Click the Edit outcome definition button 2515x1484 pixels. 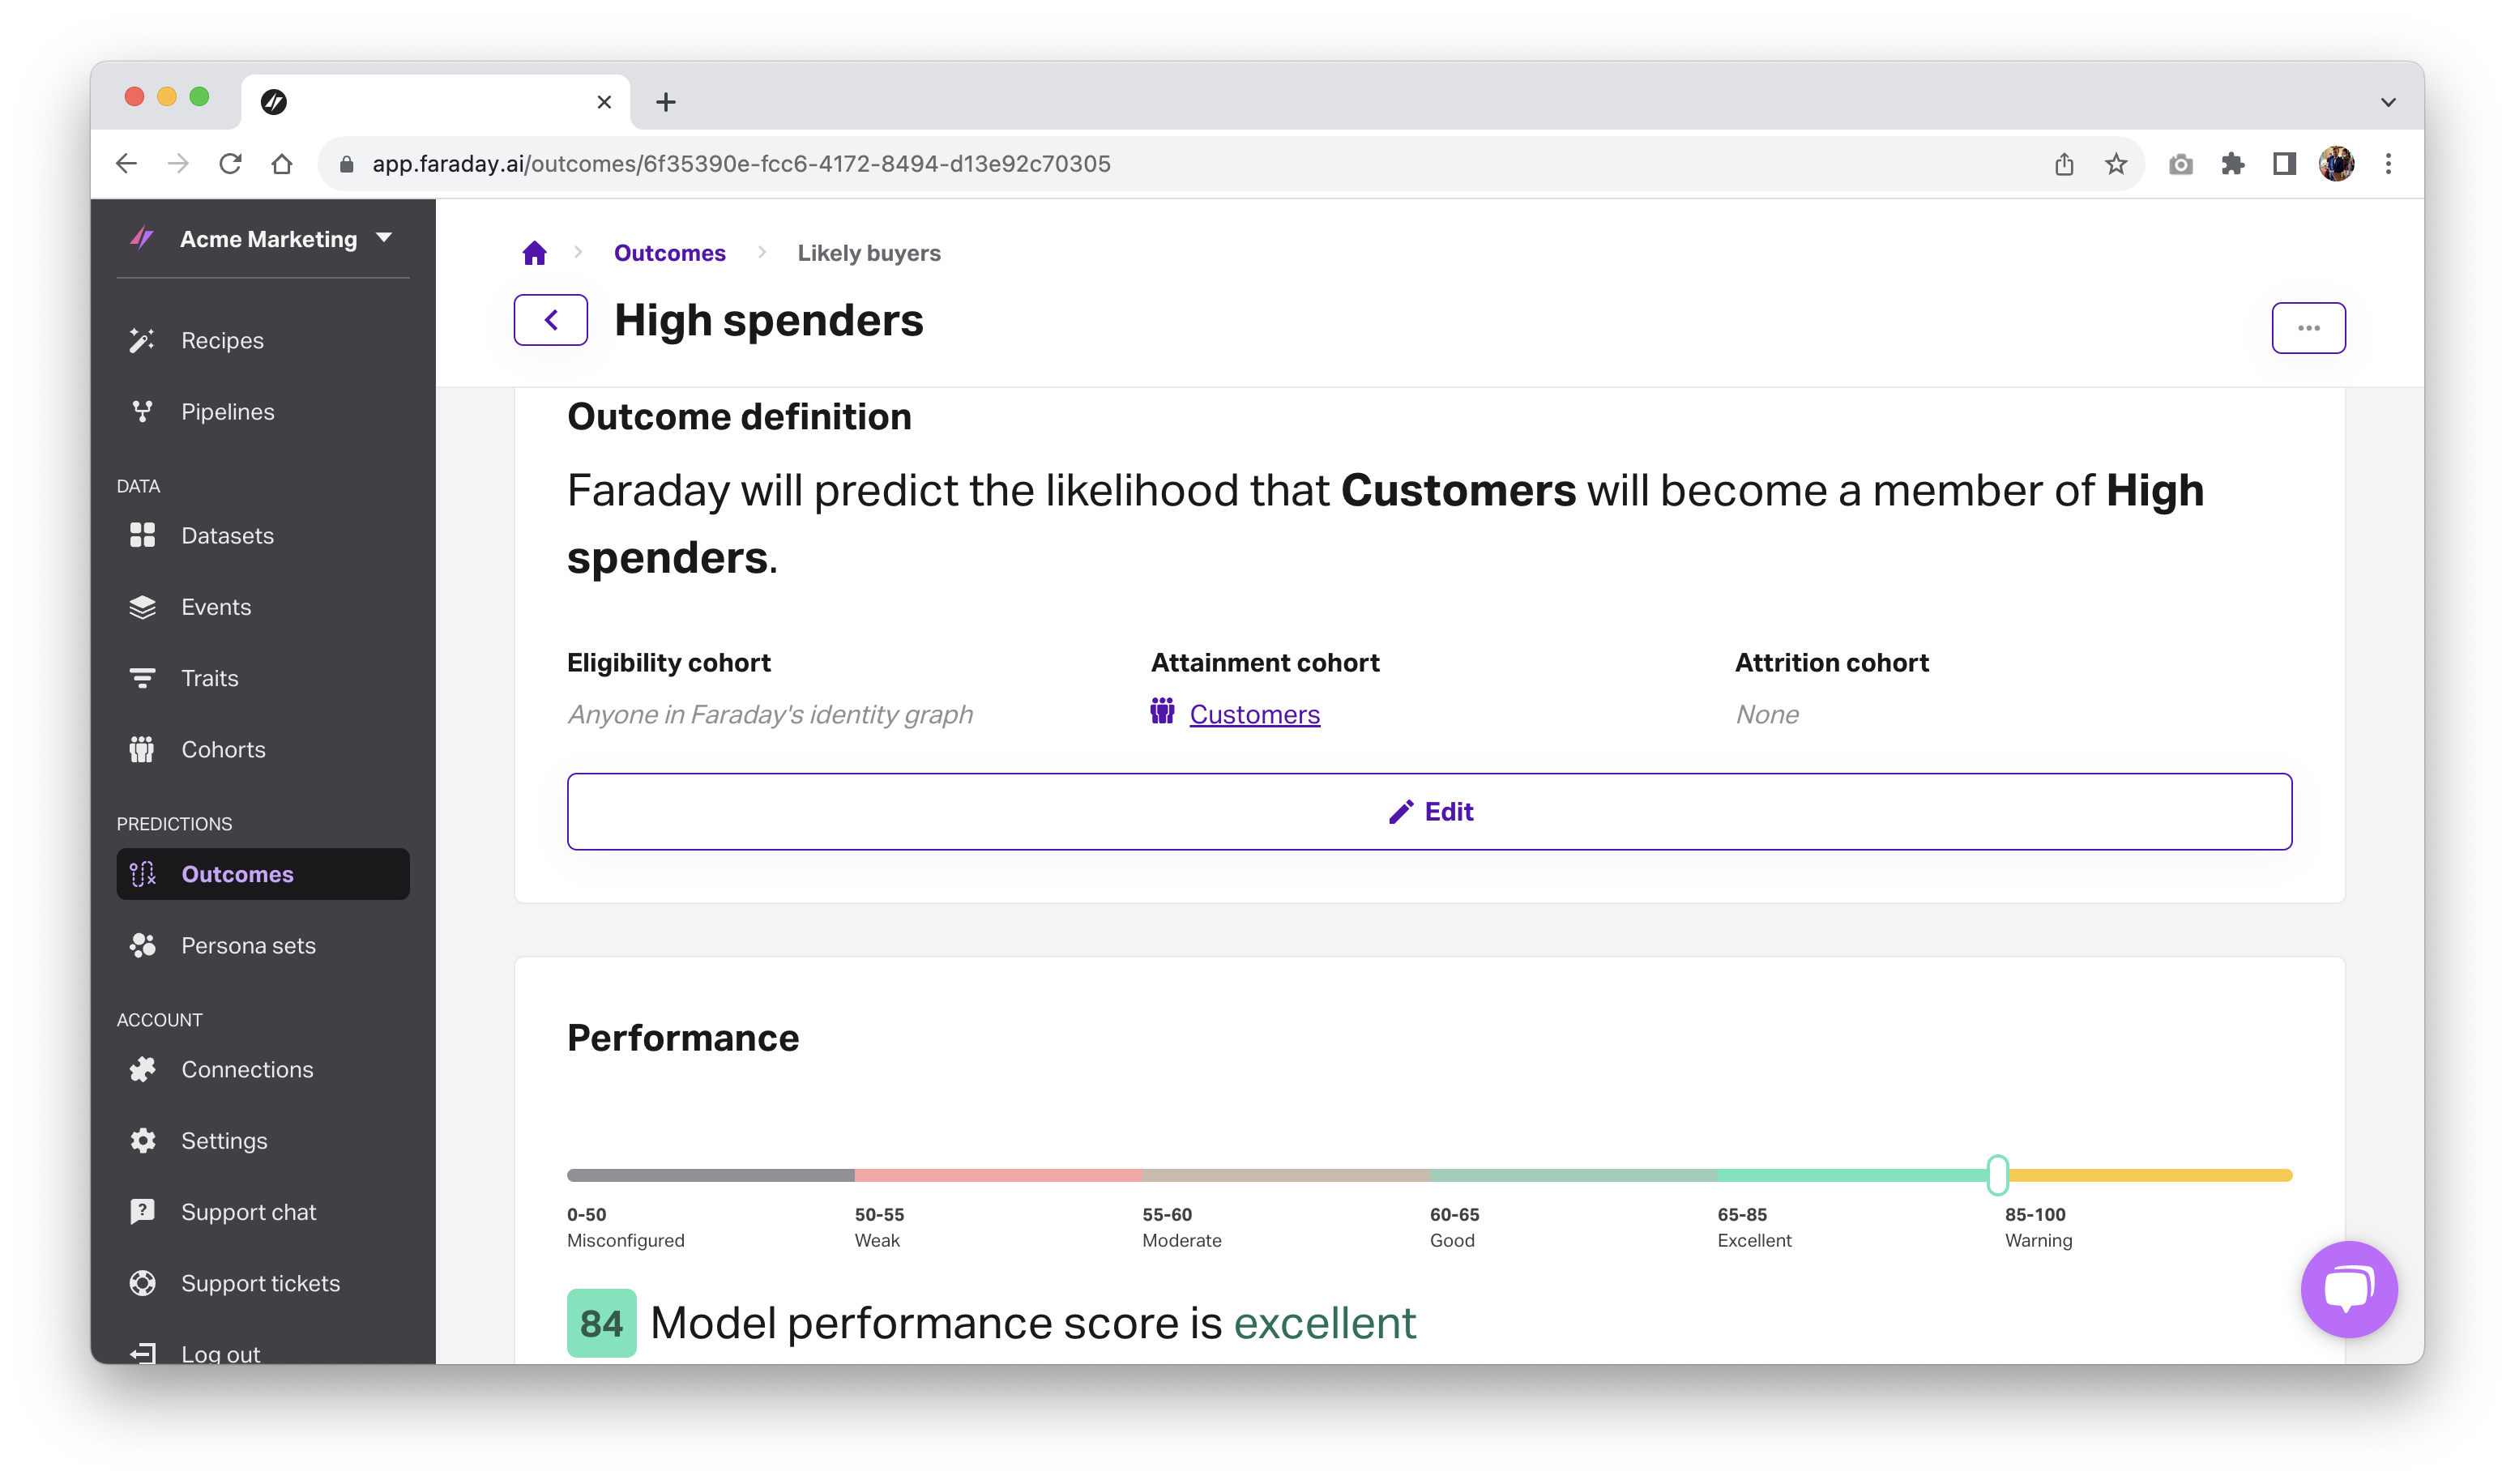point(1429,812)
